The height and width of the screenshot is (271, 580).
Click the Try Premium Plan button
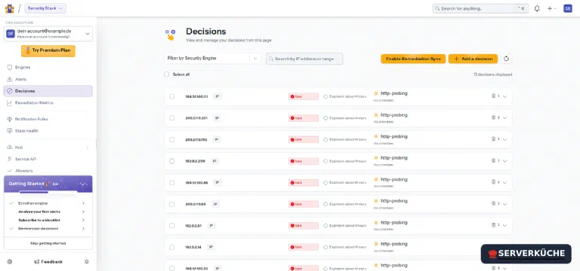click(48, 51)
